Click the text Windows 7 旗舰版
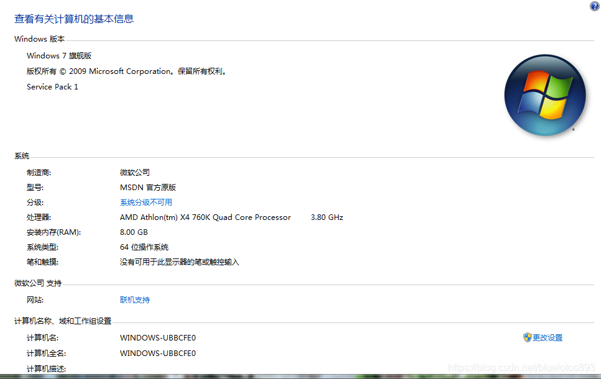The image size is (601, 379). click(59, 55)
